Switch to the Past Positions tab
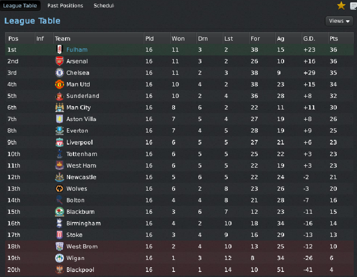 65,6
